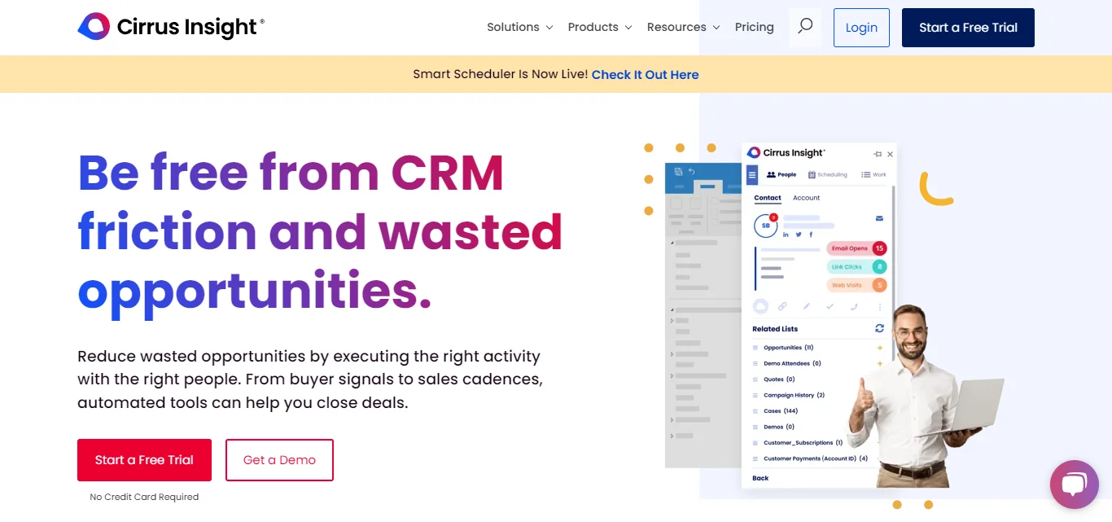
Task: Close the Cirrus Insight panel with X
Action: click(890, 154)
